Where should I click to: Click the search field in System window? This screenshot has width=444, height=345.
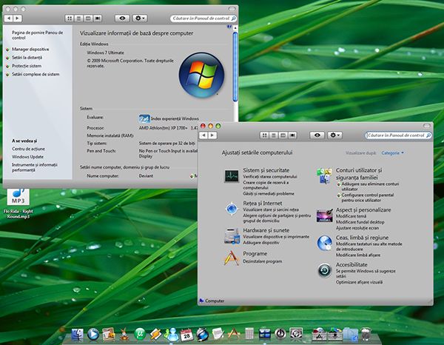203,19
